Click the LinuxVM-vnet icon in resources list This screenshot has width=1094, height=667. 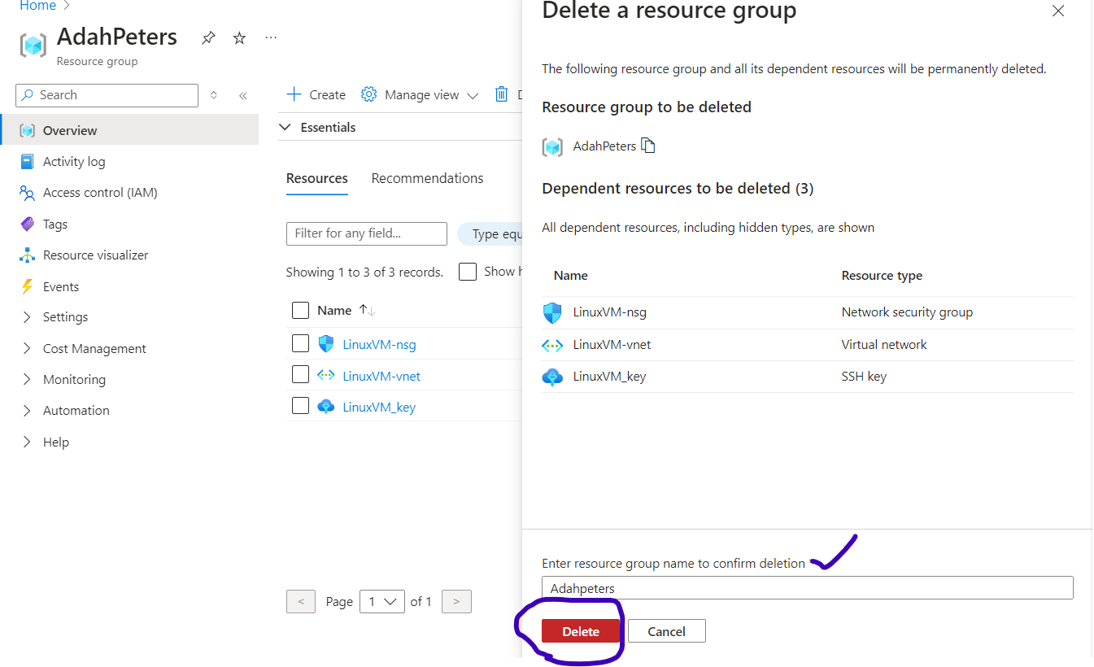pyautogui.click(x=326, y=376)
